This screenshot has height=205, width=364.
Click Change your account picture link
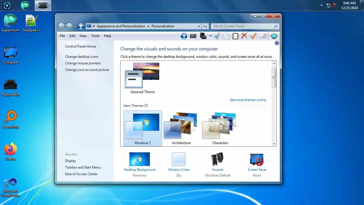click(x=87, y=70)
